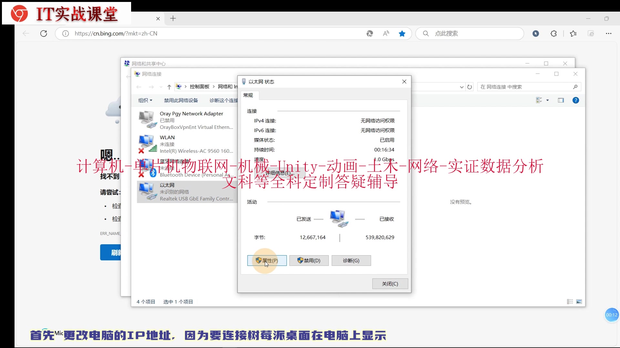Select the 以太网 Ethernet adapter item
This screenshot has height=348, width=620.
(x=187, y=192)
